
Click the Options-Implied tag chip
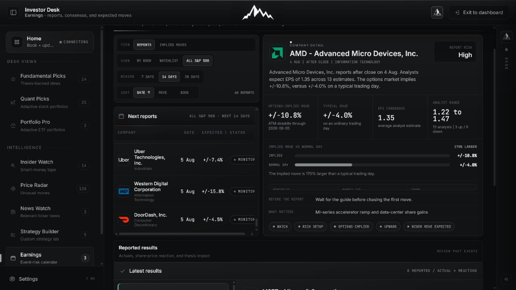pos(352,227)
